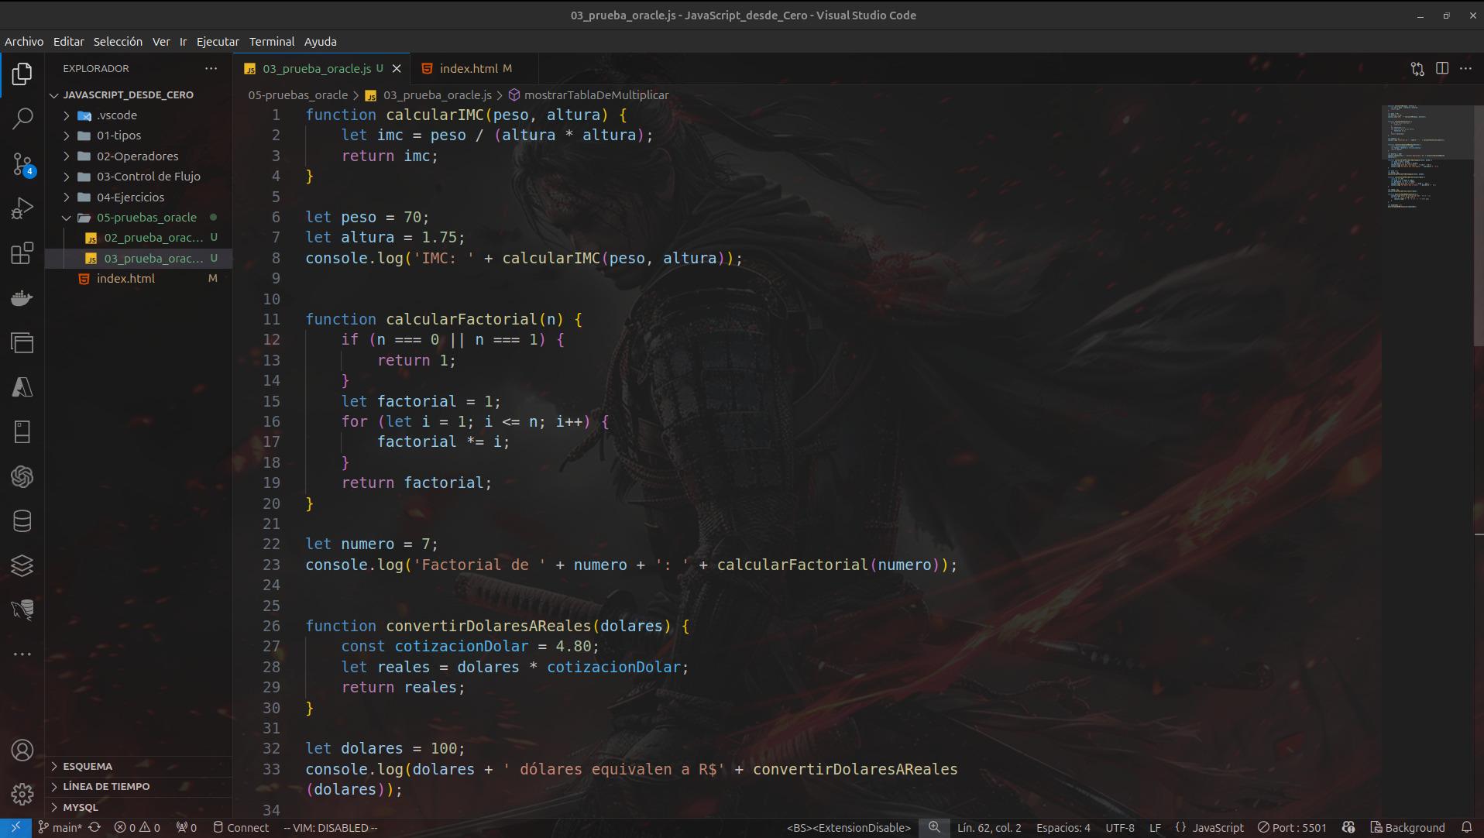Open the compare changes icon in editor toolbar
Screen dimensions: 1484x838
1417,69
